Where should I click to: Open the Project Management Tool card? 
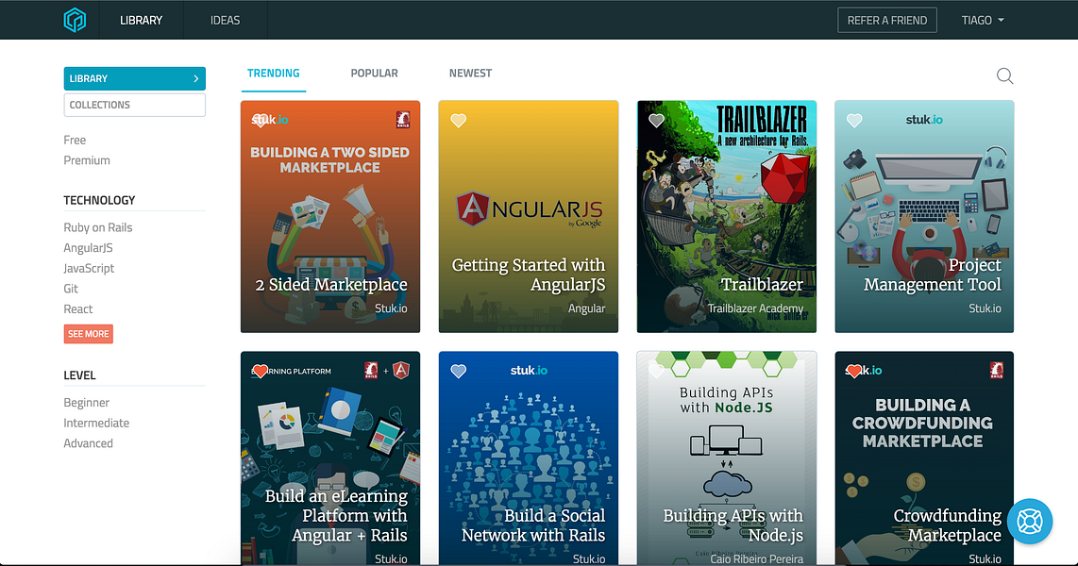point(924,216)
